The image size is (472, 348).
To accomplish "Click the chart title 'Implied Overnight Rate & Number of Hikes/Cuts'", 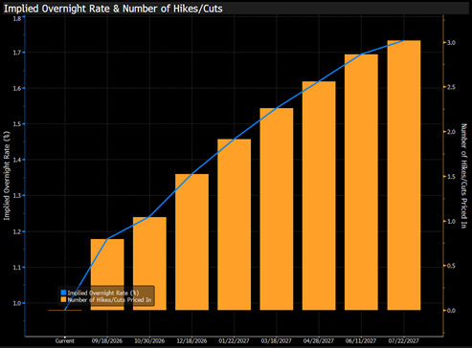I will click(113, 9).
